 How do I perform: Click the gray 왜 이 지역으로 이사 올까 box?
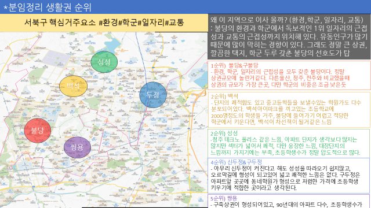289,36
